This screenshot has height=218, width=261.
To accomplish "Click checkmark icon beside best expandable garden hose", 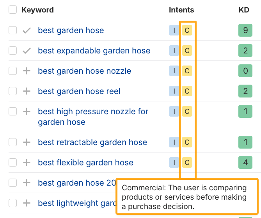I will pos(27,51).
